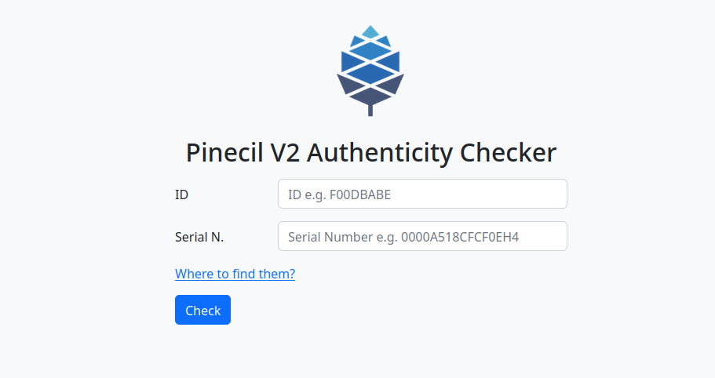Image resolution: width=715 pixels, height=378 pixels.
Task: Focus the Serial Number input field
Action: point(422,236)
